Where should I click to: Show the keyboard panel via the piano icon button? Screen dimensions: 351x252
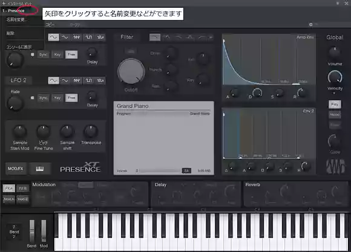pyautogui.click(x=40, y=169)
